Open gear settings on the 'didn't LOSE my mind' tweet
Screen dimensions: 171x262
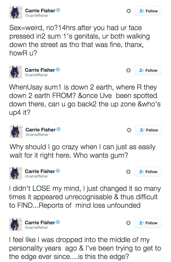128,172
